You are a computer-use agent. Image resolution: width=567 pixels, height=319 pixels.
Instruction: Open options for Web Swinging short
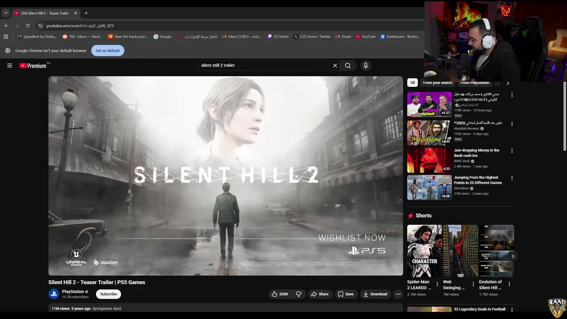pyautogui.click(x=473, y=284)
